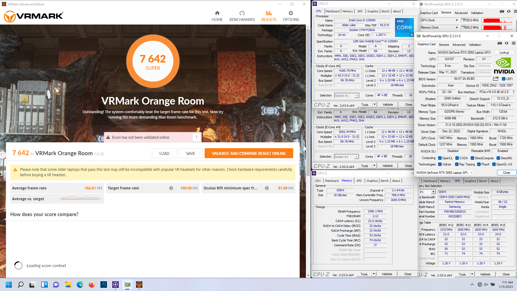Toggle DirectCompute checkbox
This screenshot has height=291, width=517.
point(472,158)
